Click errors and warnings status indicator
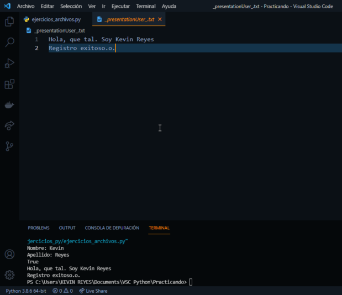 tap(62, 291)
